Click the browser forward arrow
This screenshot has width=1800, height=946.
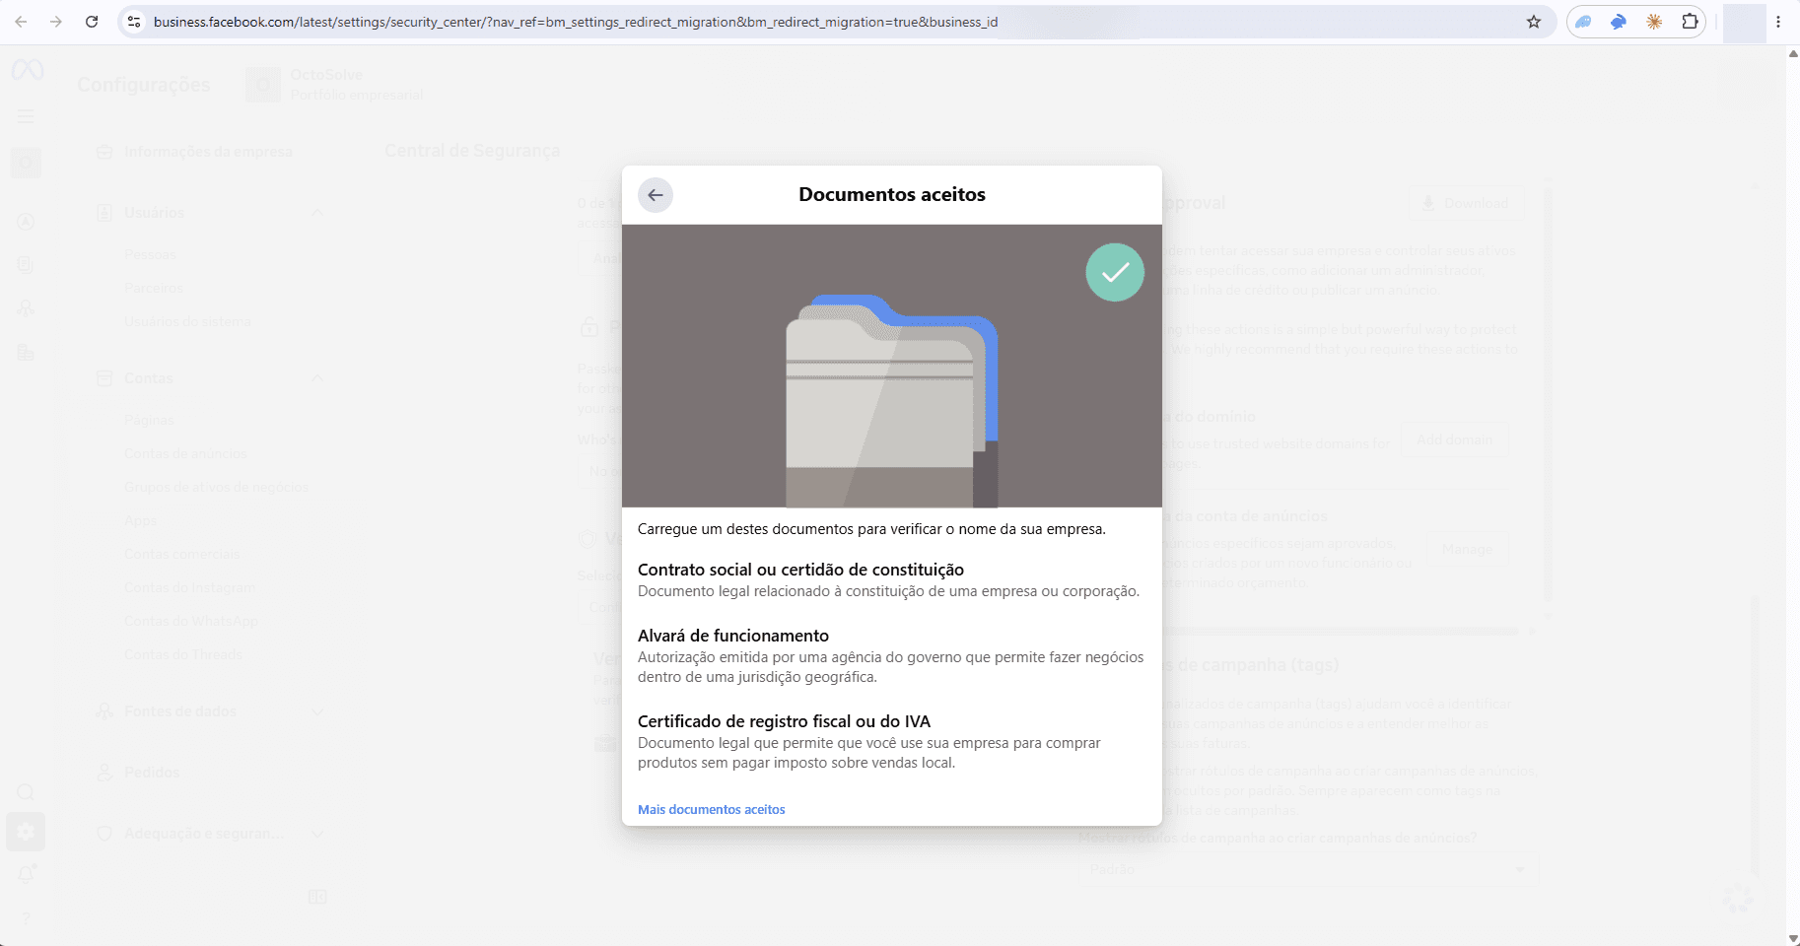(x=56, y=22)
